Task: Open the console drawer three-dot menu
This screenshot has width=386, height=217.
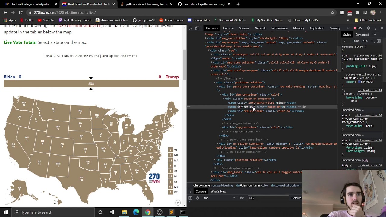Action: tap(191, 191)
